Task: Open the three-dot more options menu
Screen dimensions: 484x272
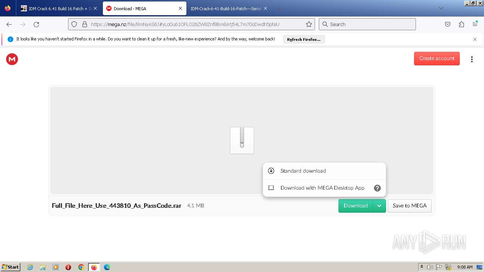Action: click(x=472, y=59)
